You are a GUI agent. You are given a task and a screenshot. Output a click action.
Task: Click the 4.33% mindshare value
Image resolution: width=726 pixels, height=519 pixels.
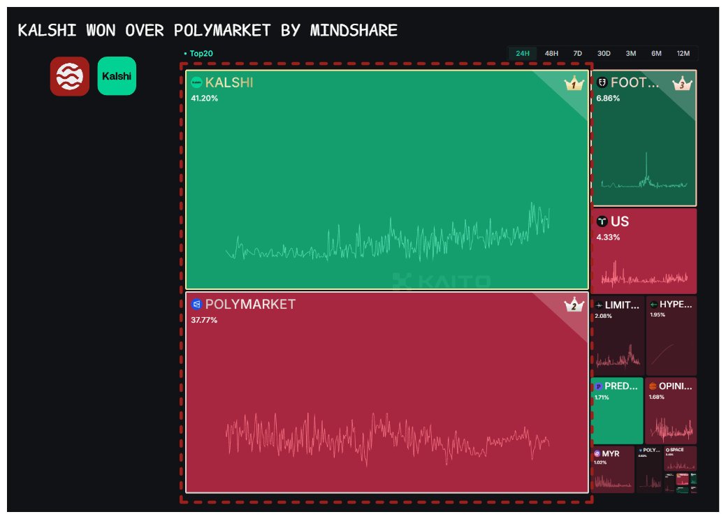pos(608,237)
